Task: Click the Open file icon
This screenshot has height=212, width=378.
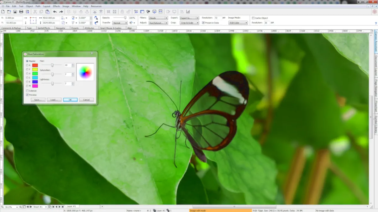Action: pos(9,12)
